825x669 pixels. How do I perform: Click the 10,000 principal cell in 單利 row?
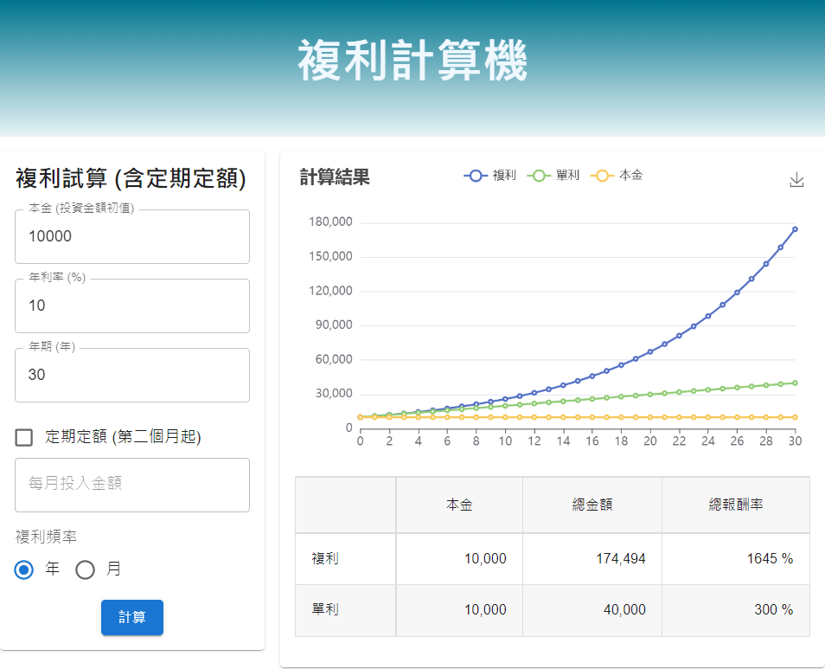(x=459, y=610)
